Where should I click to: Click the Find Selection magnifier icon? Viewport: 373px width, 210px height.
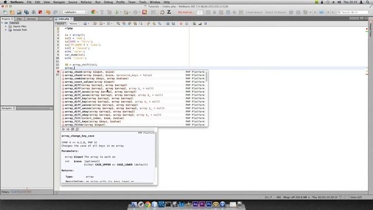tap(118, 23)
